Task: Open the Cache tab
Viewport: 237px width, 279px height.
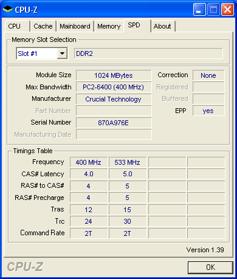Action: [43, 26]
